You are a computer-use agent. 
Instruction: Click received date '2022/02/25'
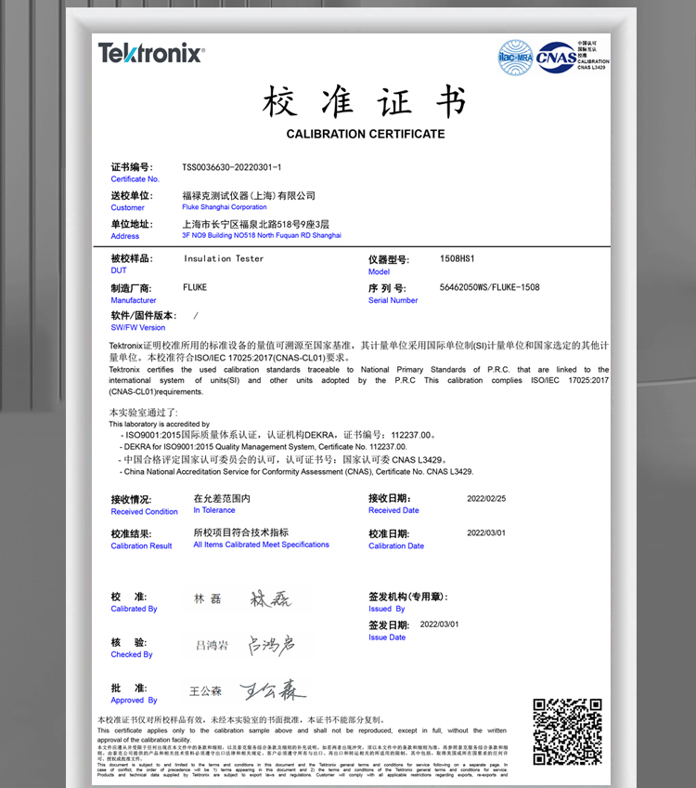pos(486,498)
